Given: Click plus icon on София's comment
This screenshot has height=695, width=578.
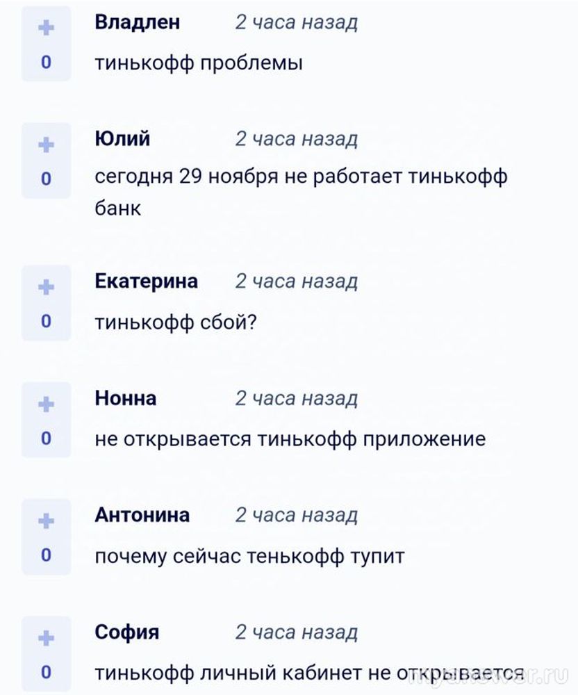Looking at the screenshot, I should [46, 638].
